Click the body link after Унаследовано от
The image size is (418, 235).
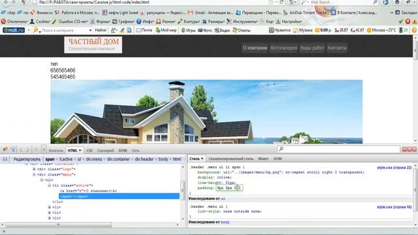pyautogui.click(x=225, y=222)
